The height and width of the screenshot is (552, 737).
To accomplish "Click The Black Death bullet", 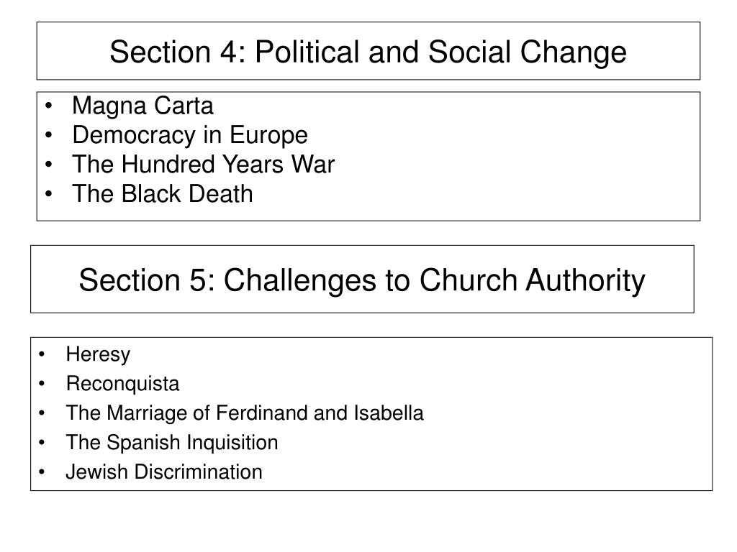I will pyautogui.click(x=162, y=194).
